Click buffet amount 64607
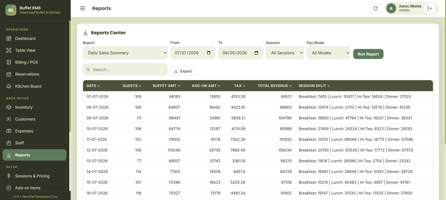The height and width of the screenshot is (200, 446). click(174, 107)
